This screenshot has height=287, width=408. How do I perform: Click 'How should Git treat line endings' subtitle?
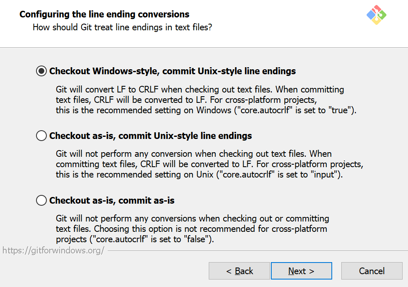point(123,28)
